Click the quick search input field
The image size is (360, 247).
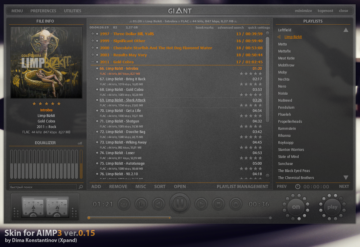(43, 187)
